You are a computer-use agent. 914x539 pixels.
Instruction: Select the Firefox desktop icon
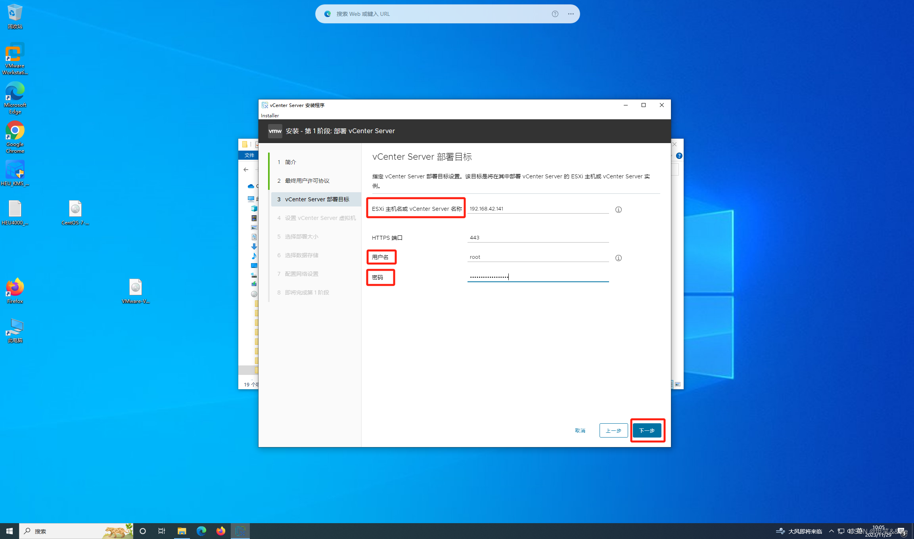click(x=15, y=291)
